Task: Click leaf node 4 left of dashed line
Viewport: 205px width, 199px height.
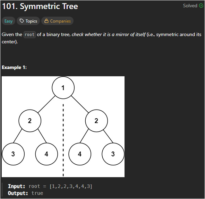Action: pyautogui.click(x=46, y=154)
